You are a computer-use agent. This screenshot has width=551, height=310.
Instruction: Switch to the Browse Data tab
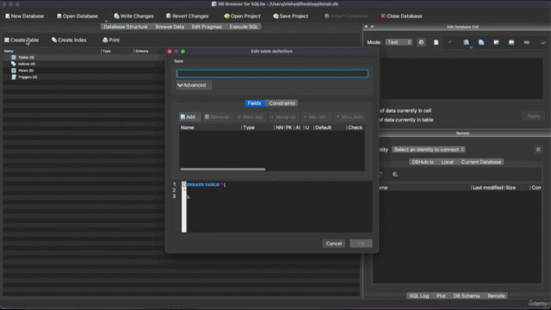pos(170,27)
